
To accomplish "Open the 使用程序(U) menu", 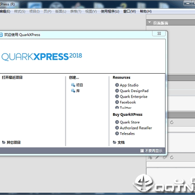I will coord(110,11).
